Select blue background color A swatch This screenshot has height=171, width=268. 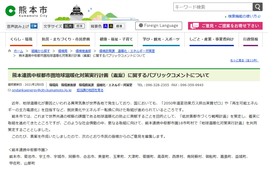point(105,26)
